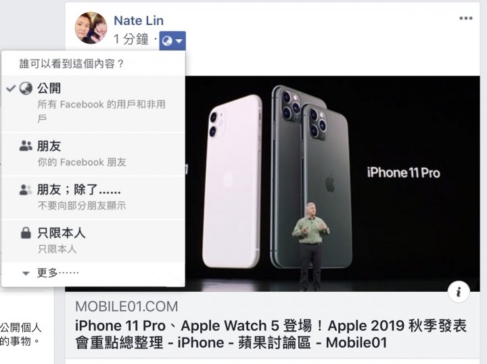
Task: Choose 朋友；除了…… menu entry
Action: [93, 197]
